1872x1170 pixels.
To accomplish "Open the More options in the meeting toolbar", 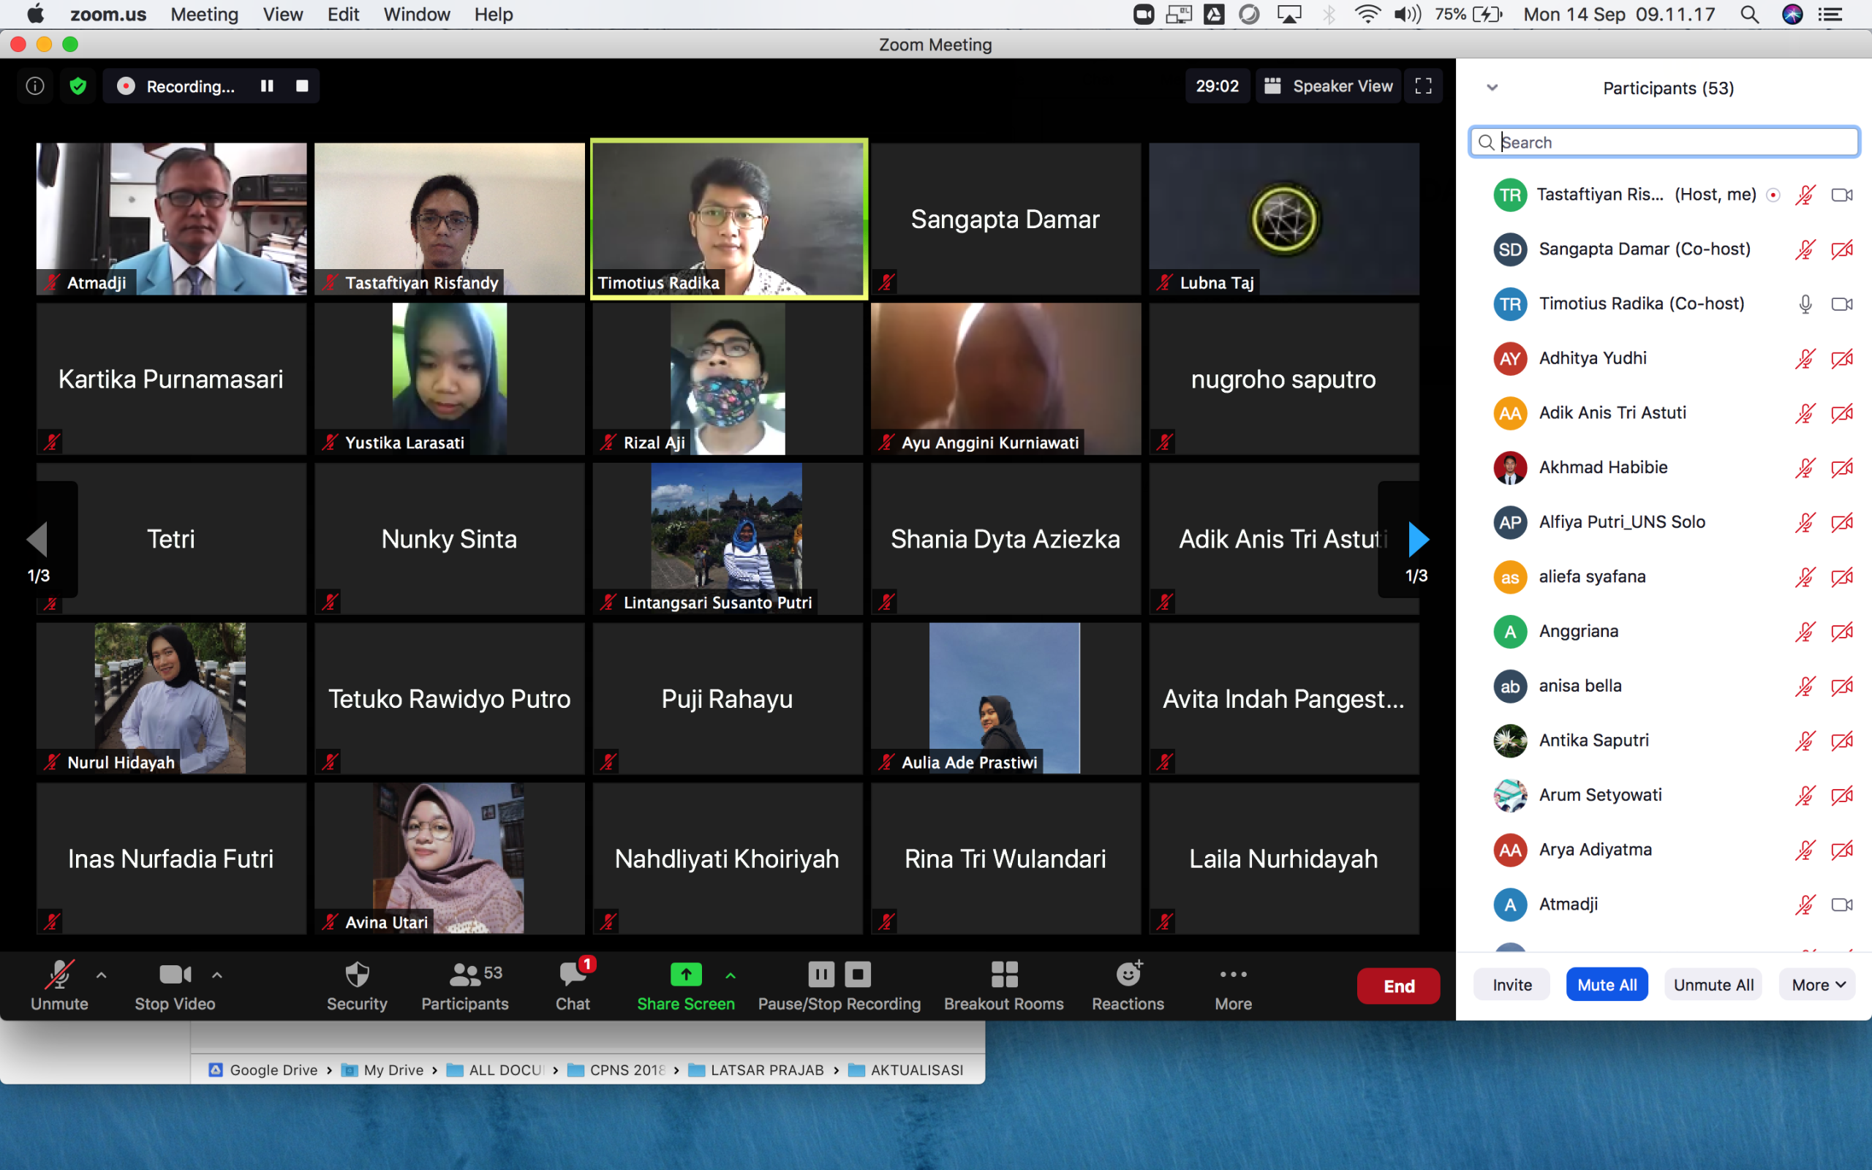I will [x=1233, y=984].
